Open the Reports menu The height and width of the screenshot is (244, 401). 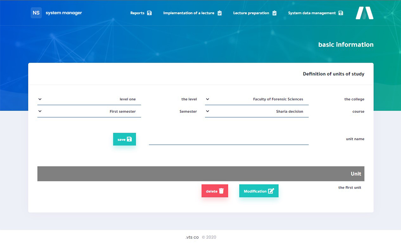[141, 13]
